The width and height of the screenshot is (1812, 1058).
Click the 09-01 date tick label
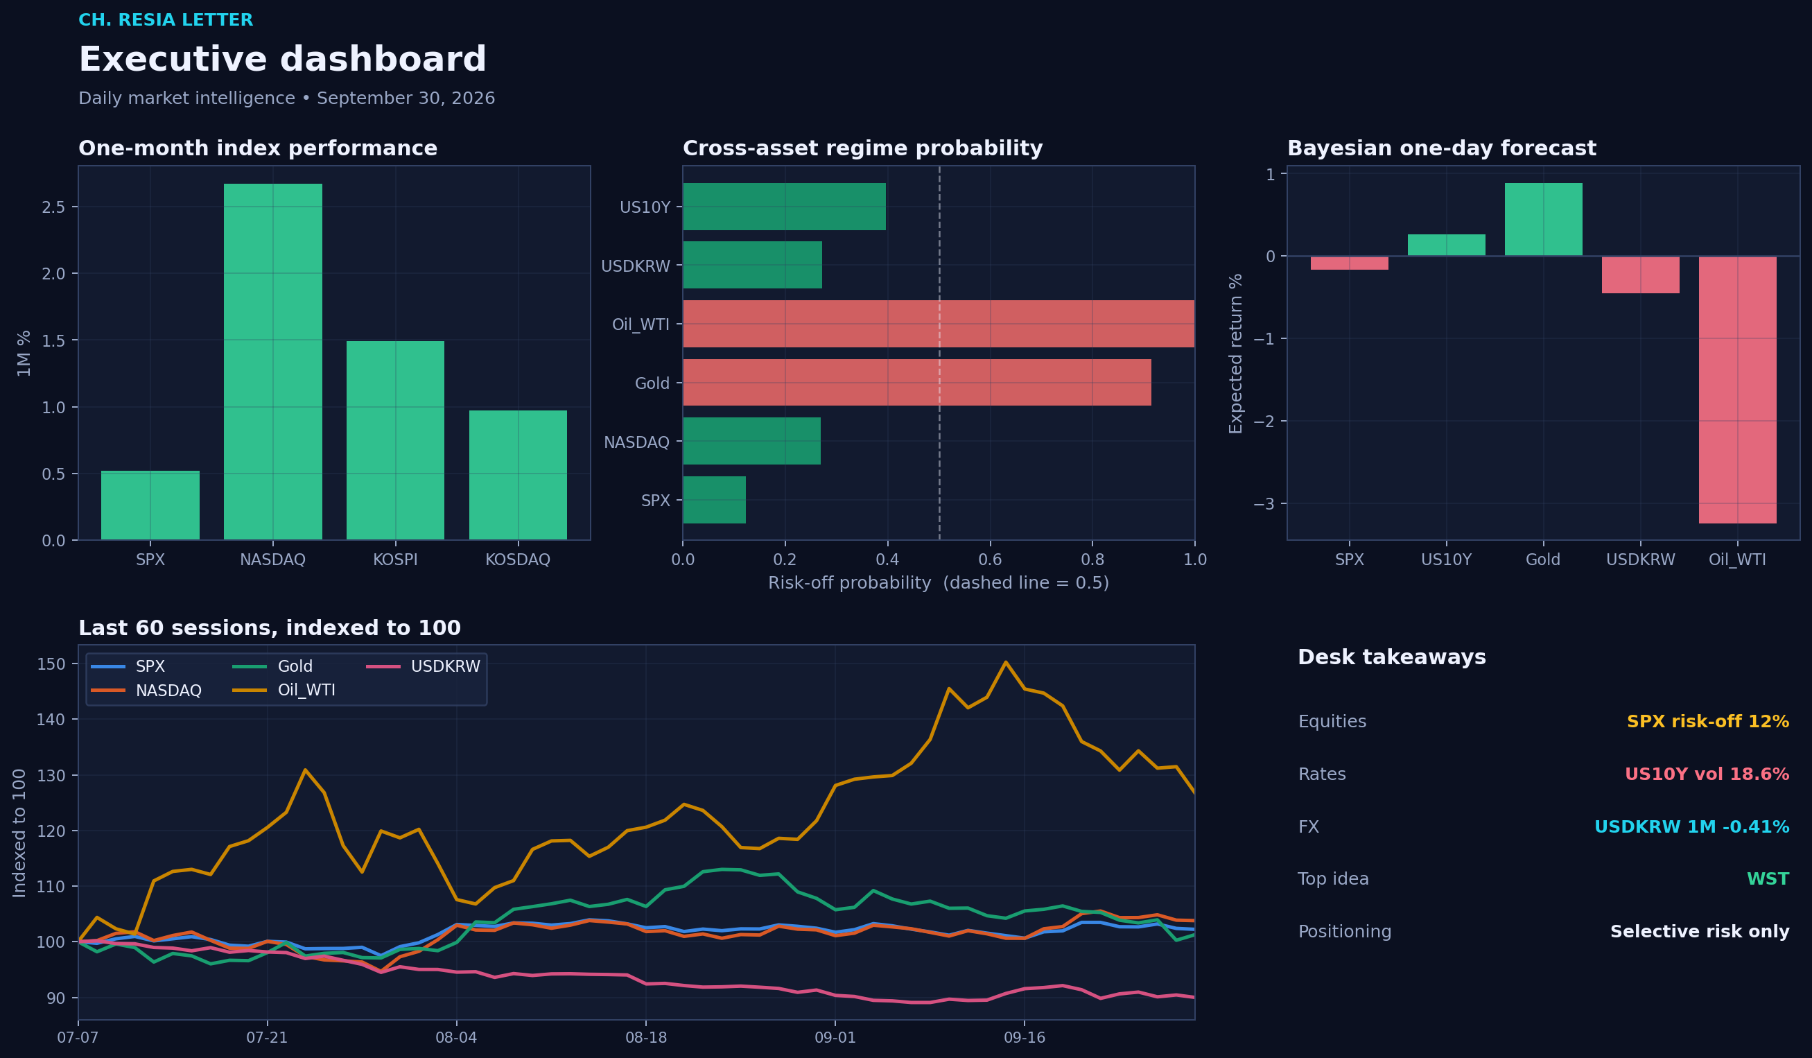click(x=835, y=1038)
